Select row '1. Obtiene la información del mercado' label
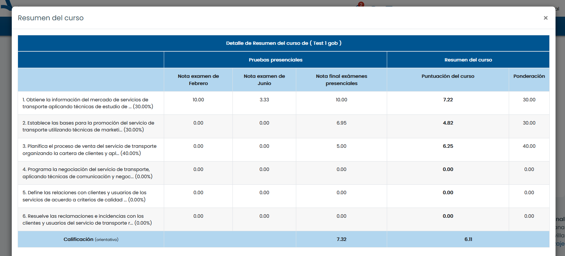Image resolution: width=565 pixels, height=256 pixels. [88, 103]
